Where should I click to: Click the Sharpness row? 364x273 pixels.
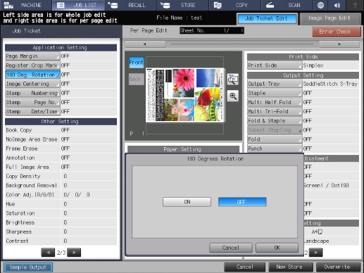pyautogui.click(x=61, y=231)
